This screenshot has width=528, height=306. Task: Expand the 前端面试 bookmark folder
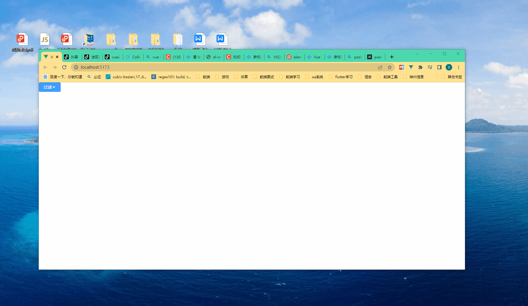(x=264, y=77)
